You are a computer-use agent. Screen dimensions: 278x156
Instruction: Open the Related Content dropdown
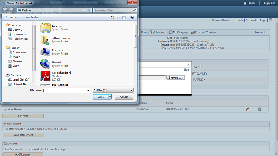tap(223, 20)
